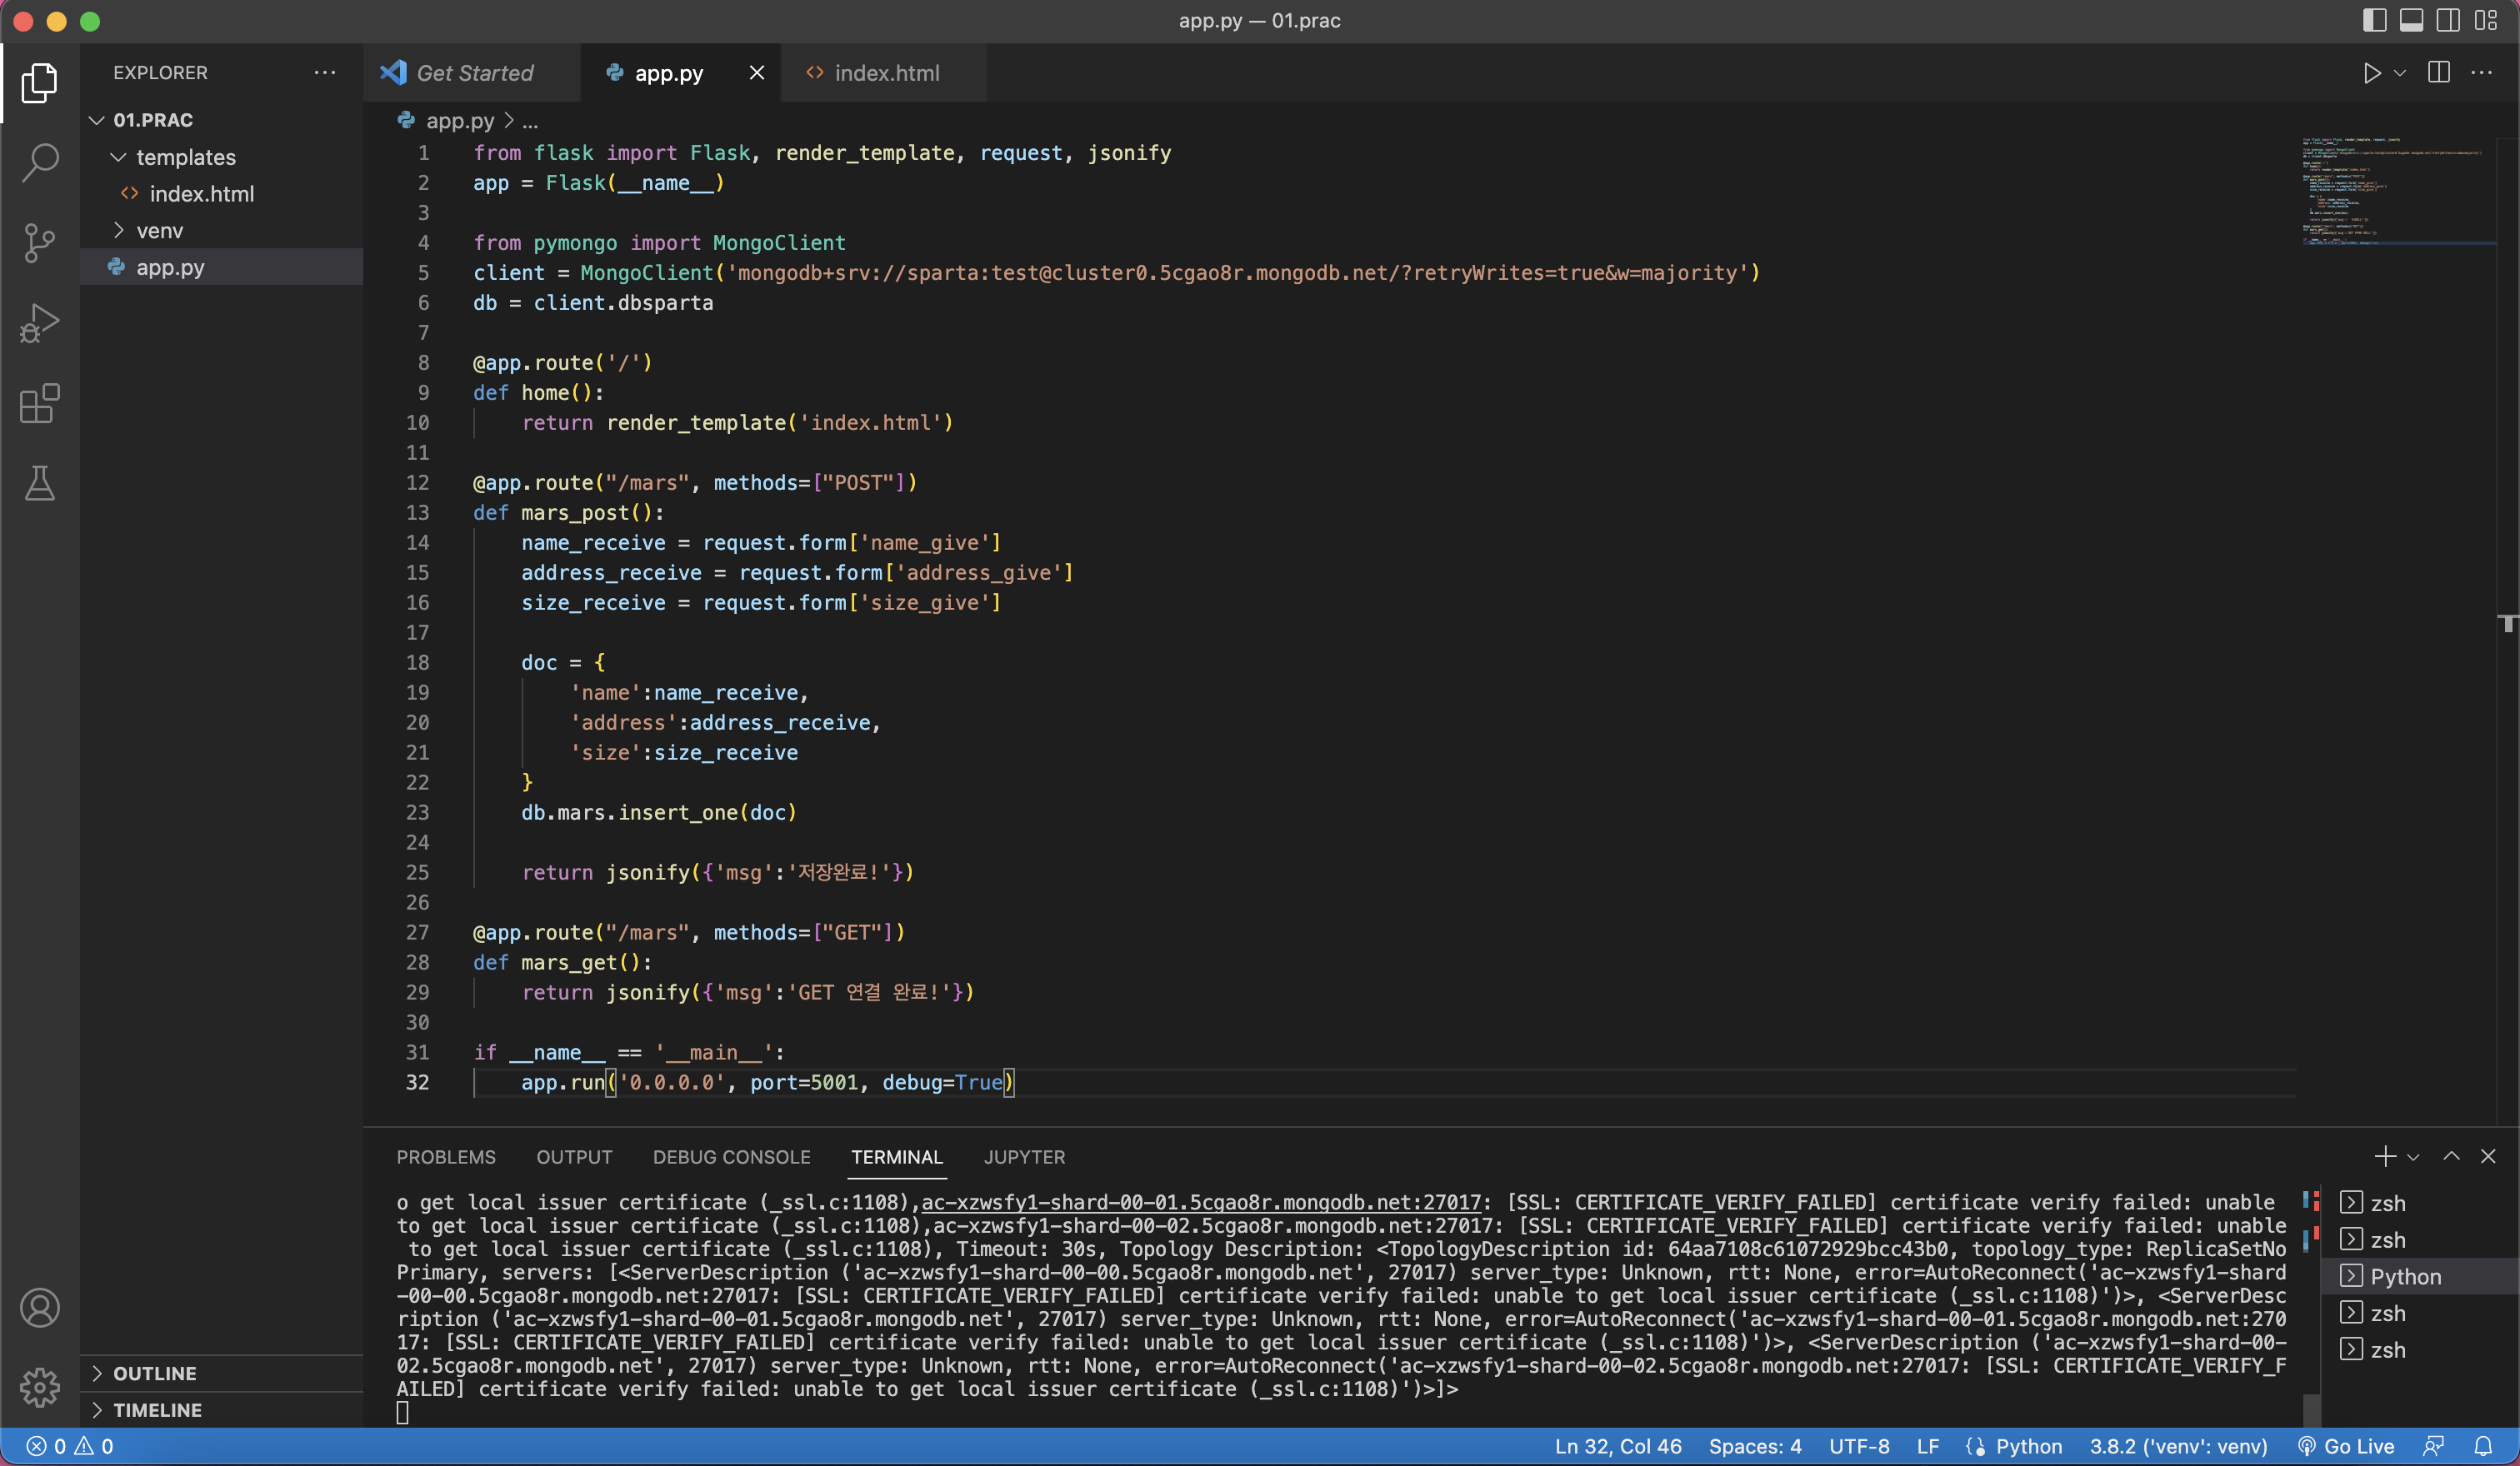Expand the Outline section
Screen dimensions: 2520x1466
click(221, 1373)
